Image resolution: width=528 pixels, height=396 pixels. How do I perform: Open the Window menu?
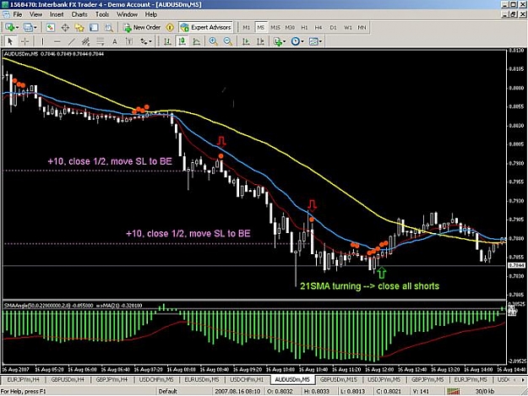(127, 14)
